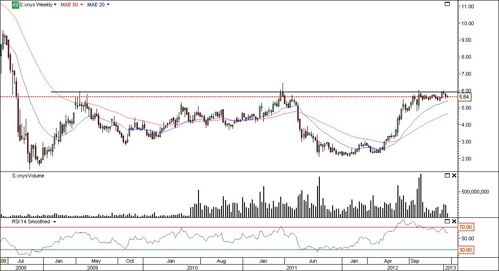Select the 2008 year on time axis
The image size is (499, 271).
tap(21, 267)
